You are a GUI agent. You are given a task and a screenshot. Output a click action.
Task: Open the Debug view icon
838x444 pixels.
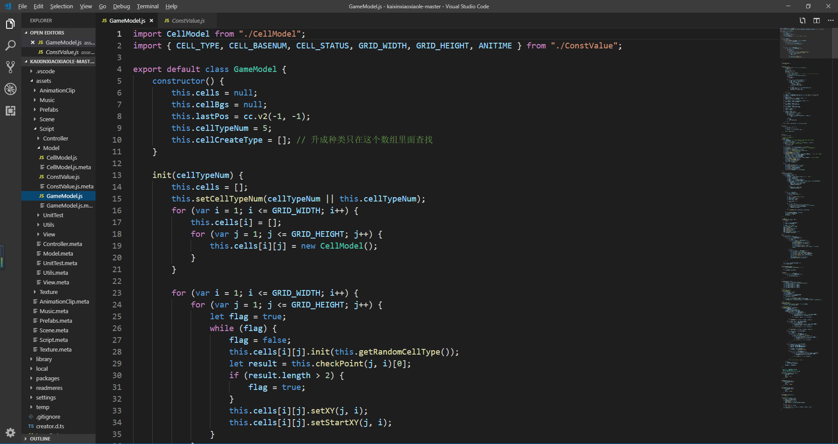click(x=10, y=89)
